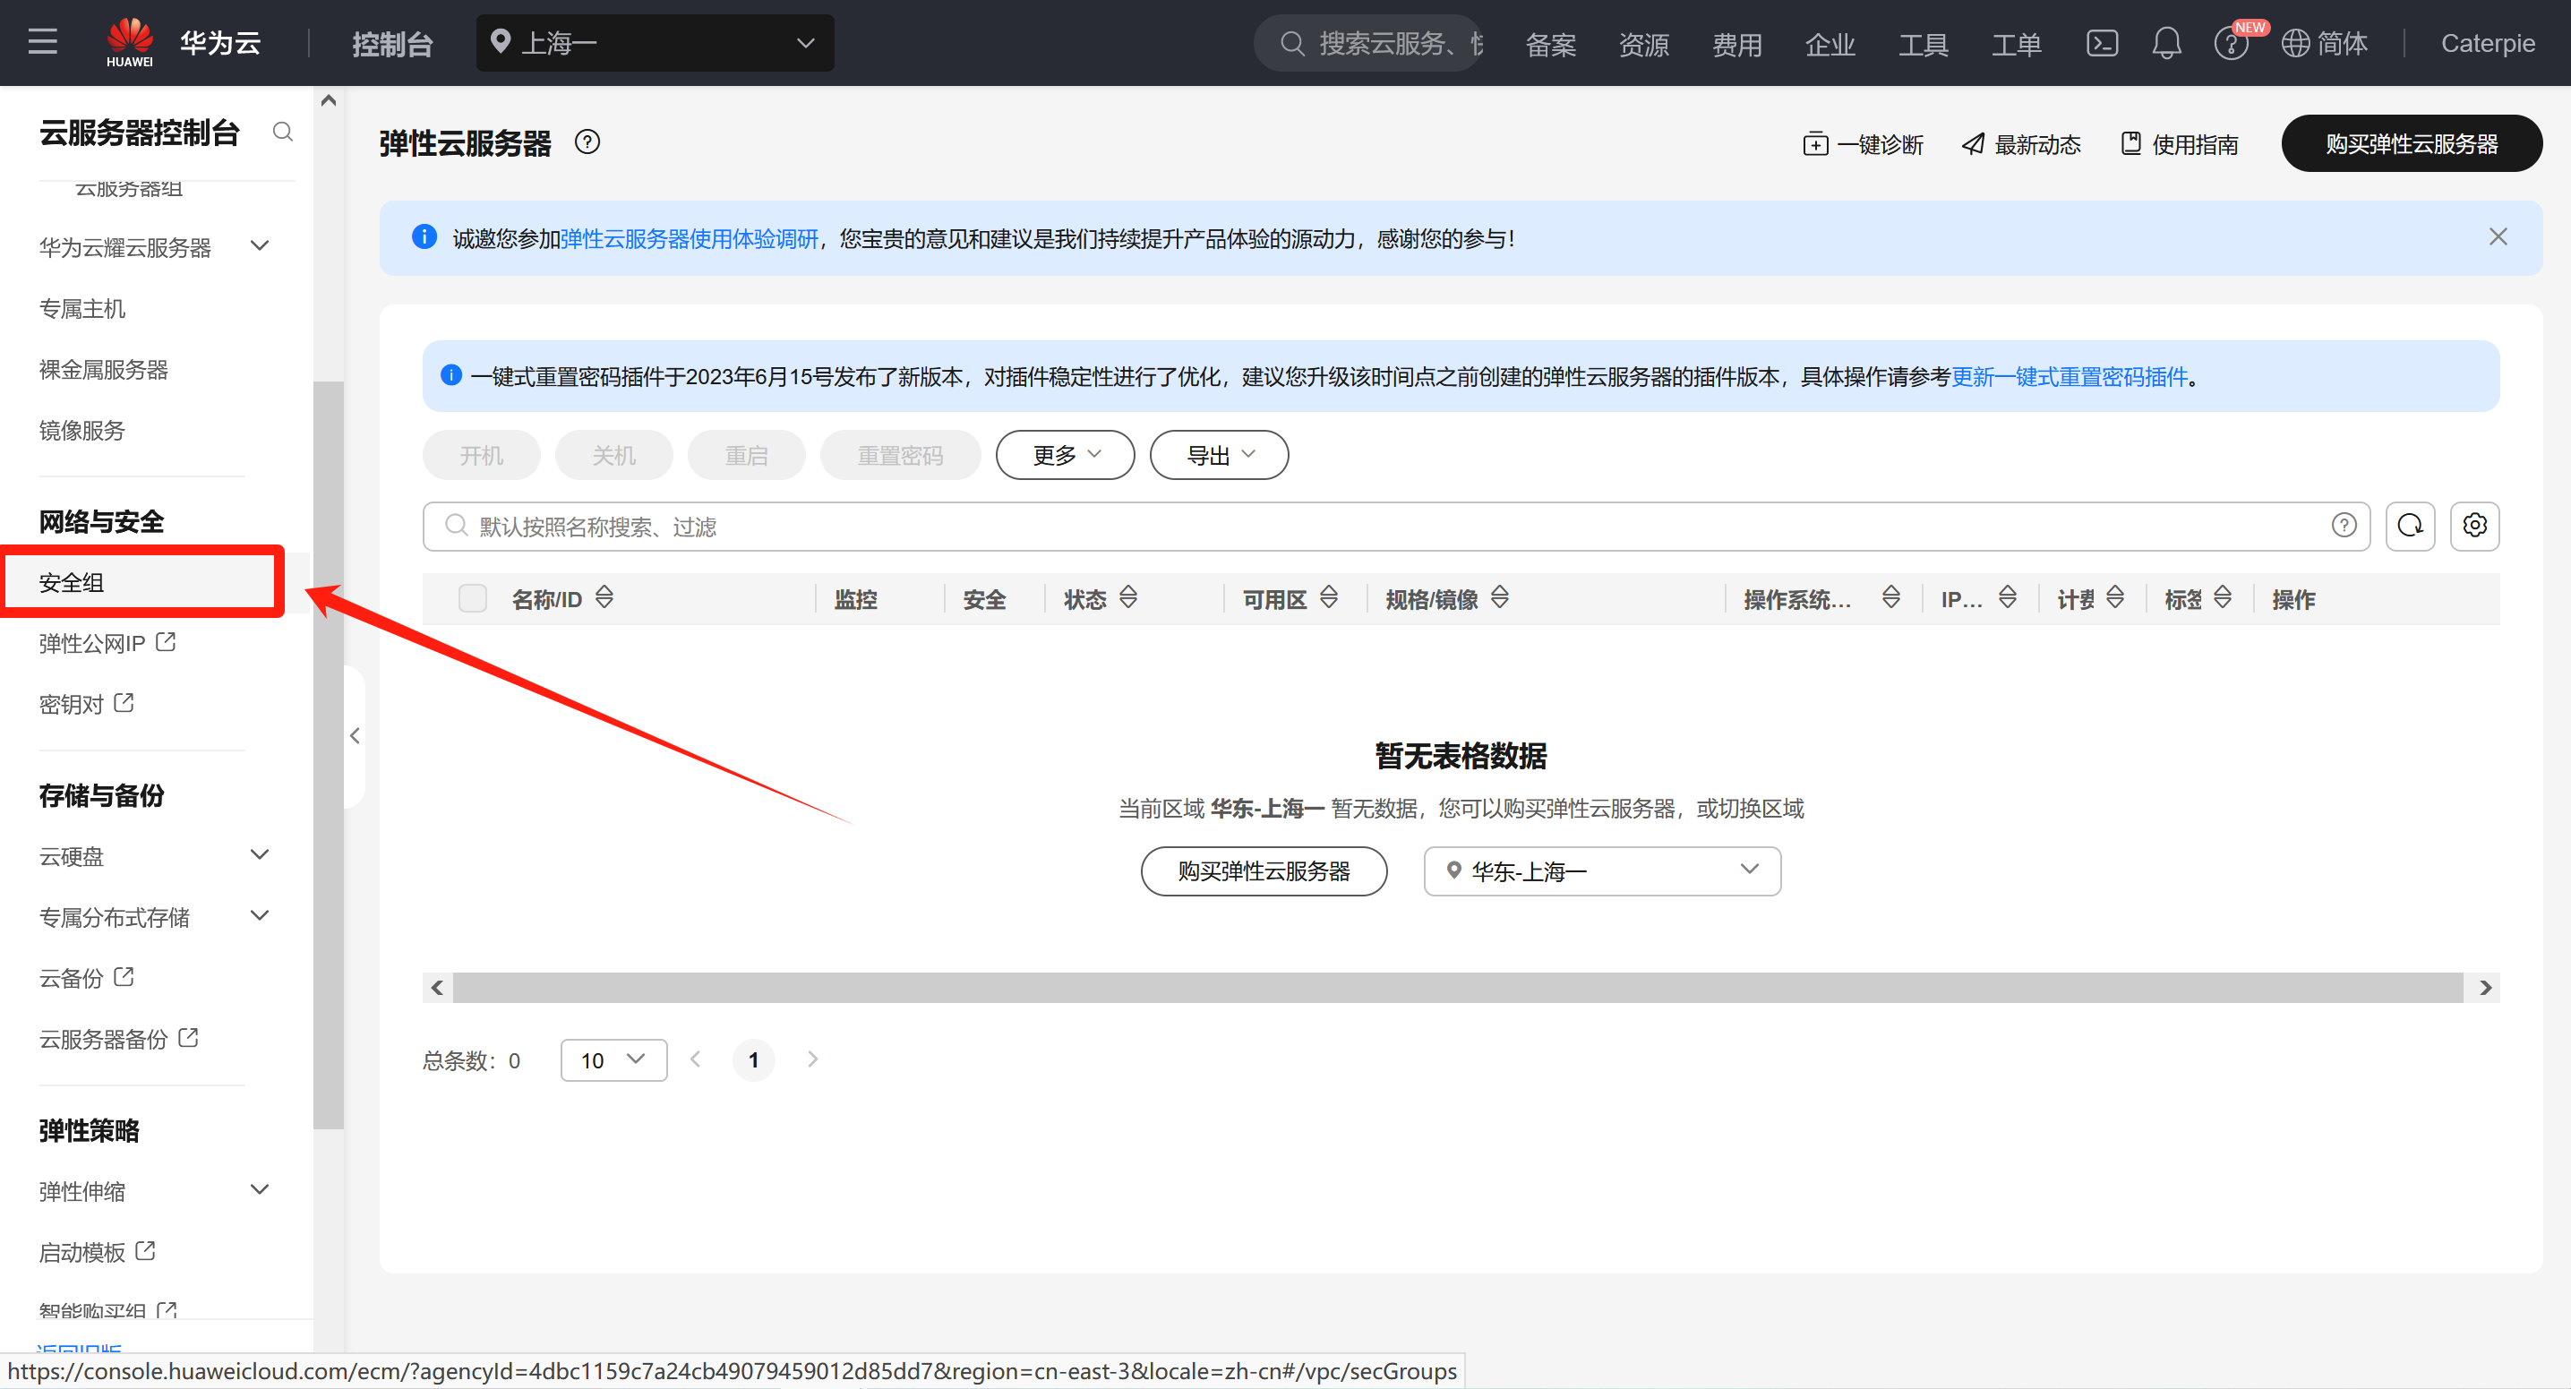Open 工具 in top navigation
This screenshot has height=1389, width=2571.
pyautogui.click(x=1923, y=44)
